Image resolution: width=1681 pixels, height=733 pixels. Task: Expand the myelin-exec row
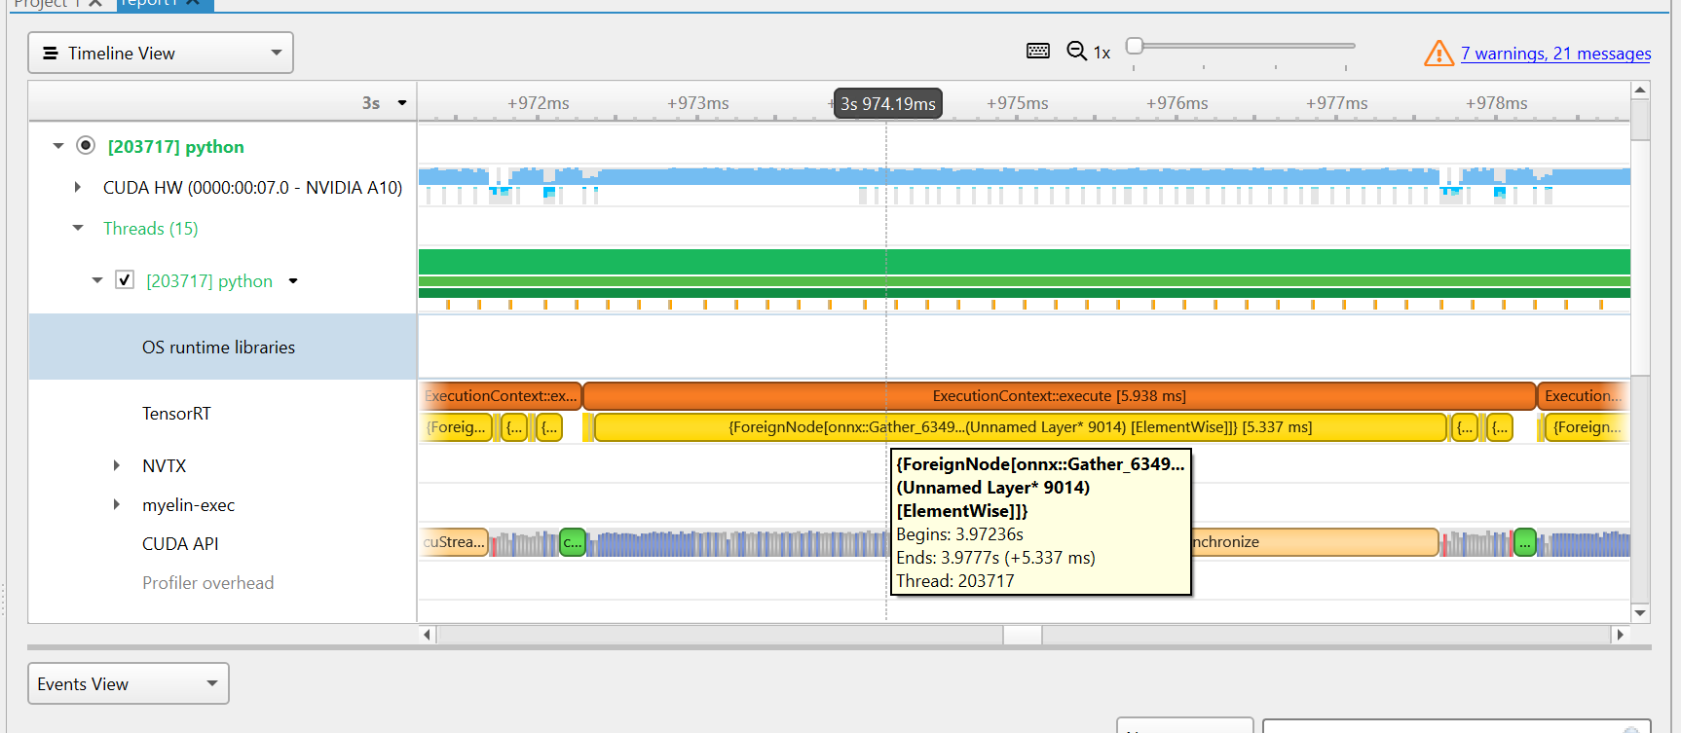(117, 504)
